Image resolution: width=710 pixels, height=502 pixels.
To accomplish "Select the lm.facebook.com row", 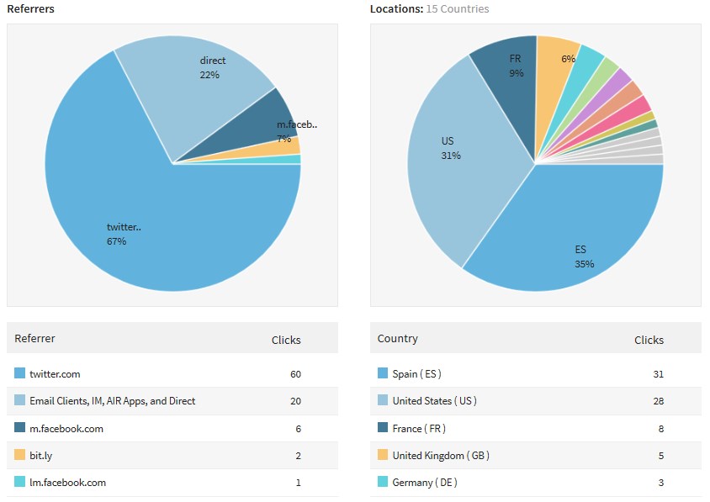I will pos(68,483).
